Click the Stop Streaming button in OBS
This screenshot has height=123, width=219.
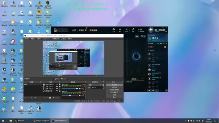114,85
